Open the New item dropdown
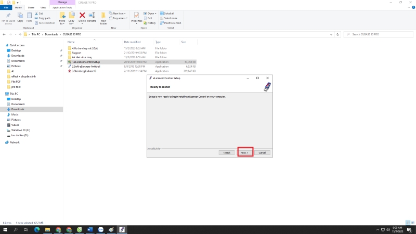Screen dimensions: 416x234 [118, 14]
